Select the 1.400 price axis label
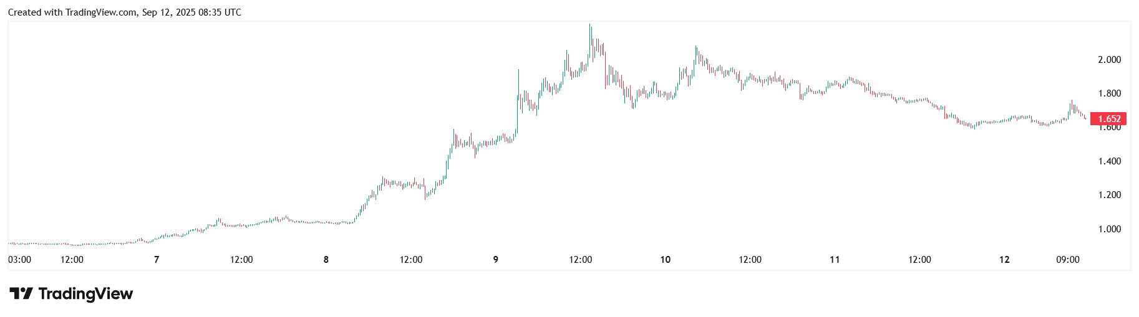This screenshot has height=317, width=1139. point(1109,161)
